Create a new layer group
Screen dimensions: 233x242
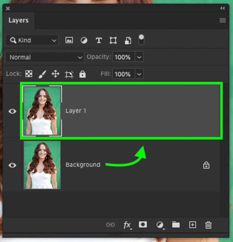[176, 225]
